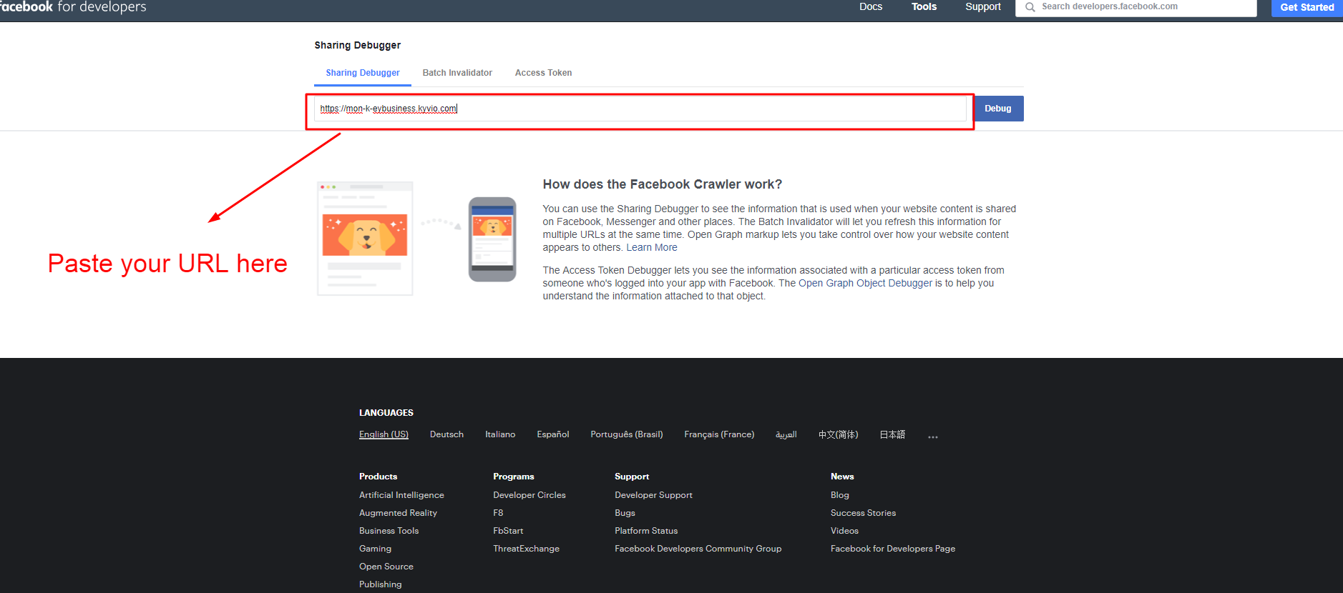Open Success Stories link
1343x593 pixels.
click(863, 513)
